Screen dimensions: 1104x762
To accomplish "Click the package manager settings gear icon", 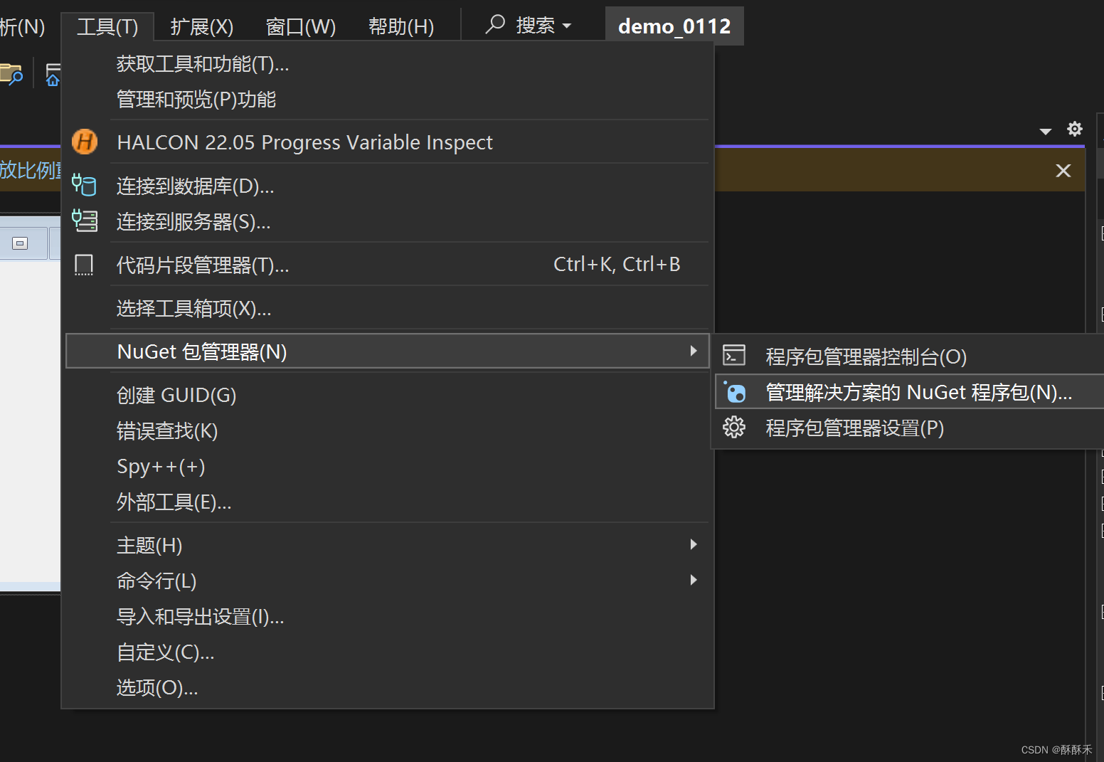I will point(734,427).
